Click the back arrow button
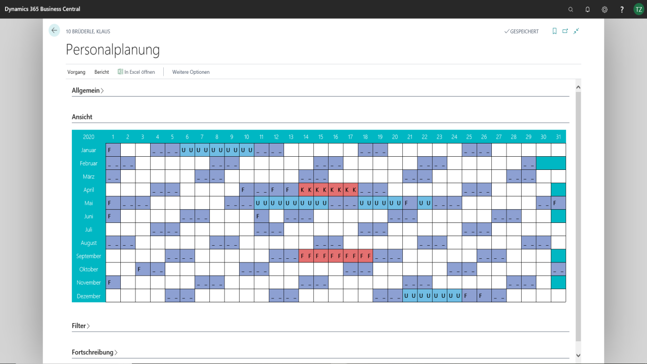This screenshot has height=364, width=647. click(54, 30)
